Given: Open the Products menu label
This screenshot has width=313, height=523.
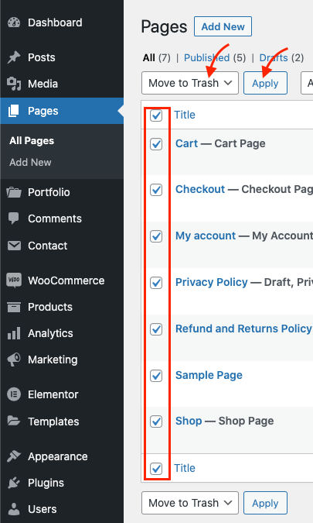Looking at the screenshot, I should click(x=50, y=307).
